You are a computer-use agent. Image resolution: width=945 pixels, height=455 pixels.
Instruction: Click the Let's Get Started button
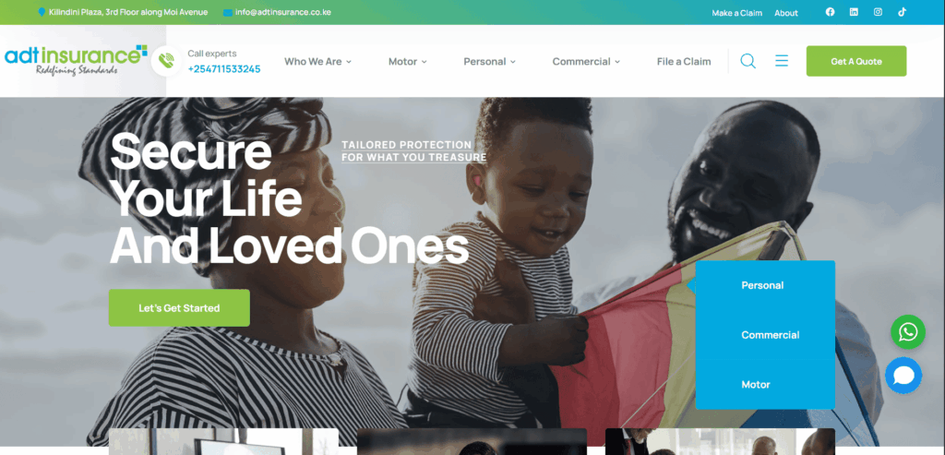pos(179,308)
